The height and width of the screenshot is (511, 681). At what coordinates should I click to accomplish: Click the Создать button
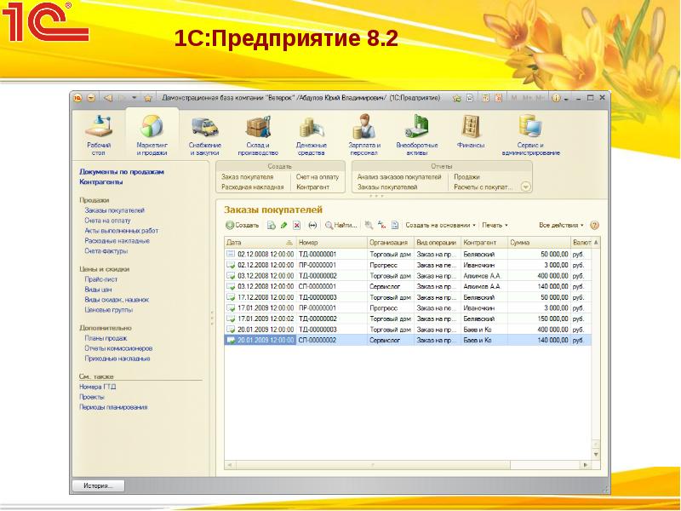coord(243,226)
